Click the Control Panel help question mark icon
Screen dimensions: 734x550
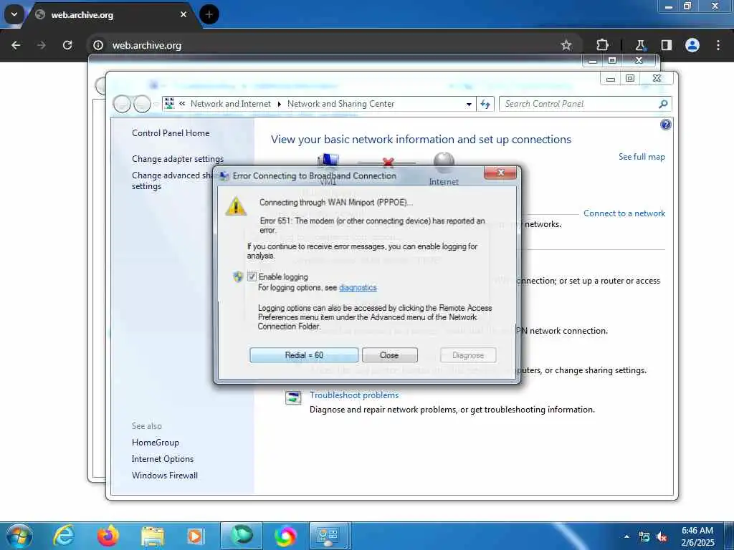666,125
